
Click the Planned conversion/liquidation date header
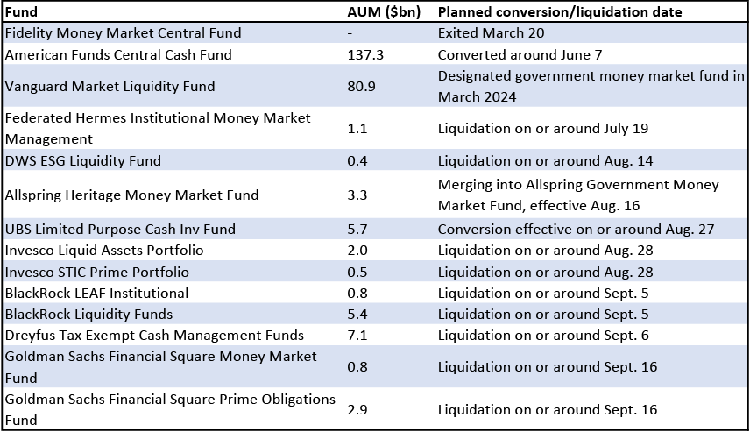[x=560, y=12]
